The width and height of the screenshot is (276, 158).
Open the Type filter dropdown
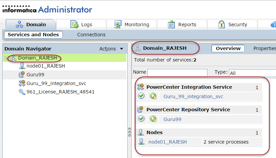(252, 73)
